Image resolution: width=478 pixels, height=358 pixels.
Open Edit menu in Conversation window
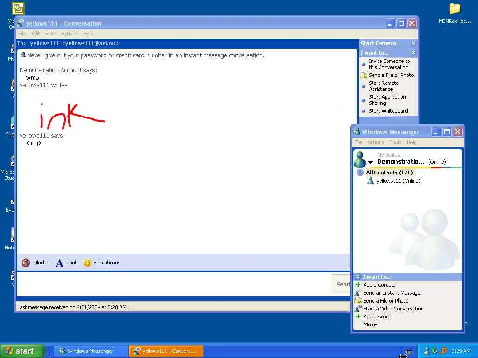[35, 34]
